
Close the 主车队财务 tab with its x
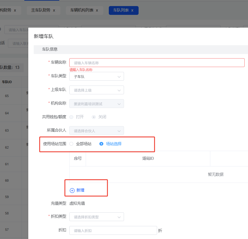click(x=54, y=11)
